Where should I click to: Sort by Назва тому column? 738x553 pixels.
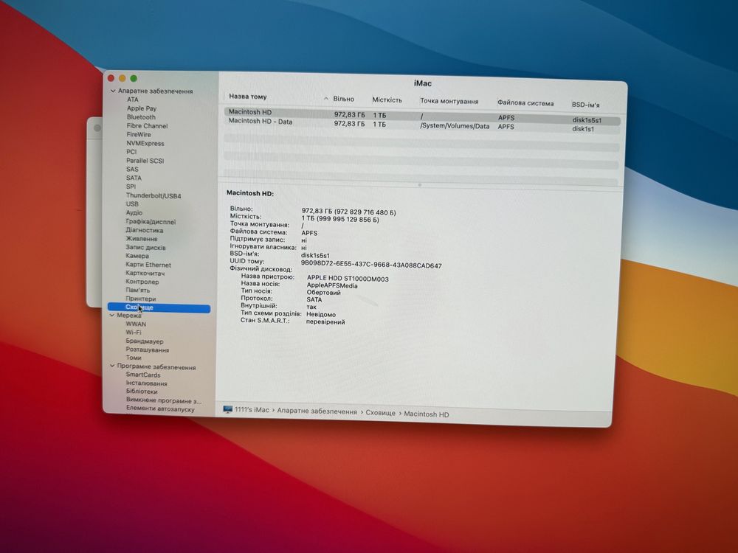[x=248, y=97]
